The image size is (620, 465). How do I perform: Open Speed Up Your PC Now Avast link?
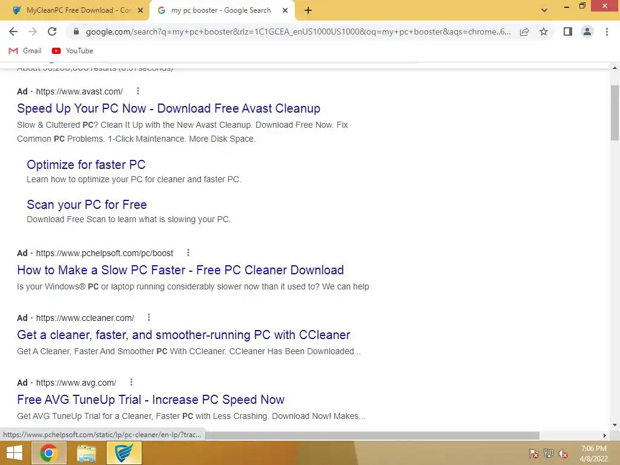[x=168, y=108]
